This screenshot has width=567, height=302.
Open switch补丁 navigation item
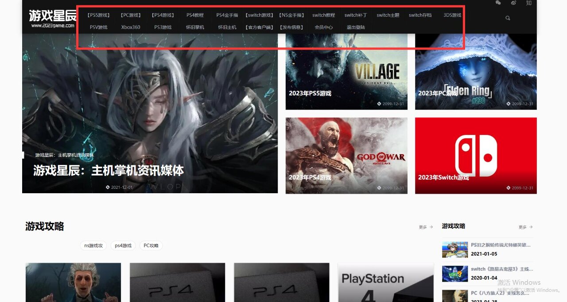pyautogui.click(x=356, y=15)
